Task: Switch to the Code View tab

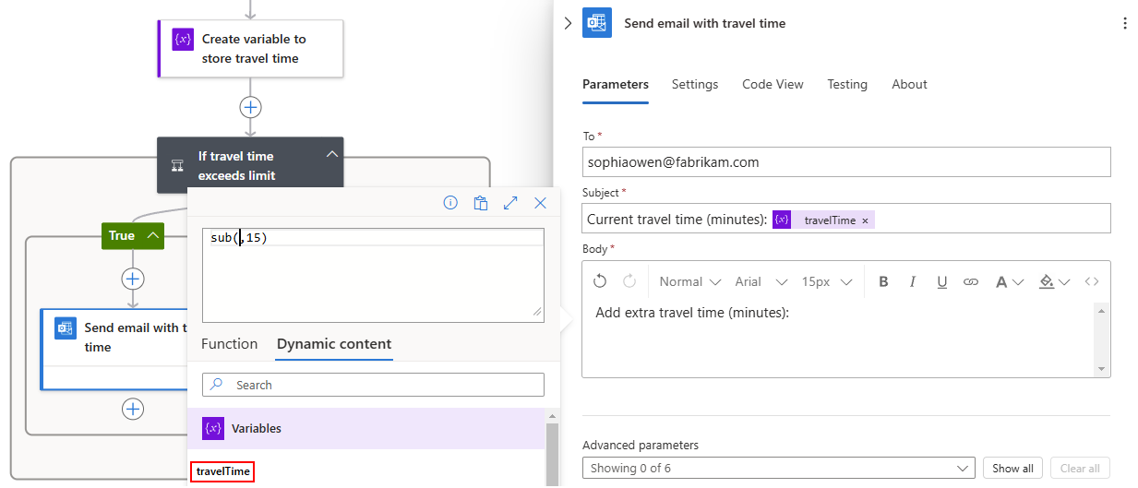Action: click(x=773, y=84)
